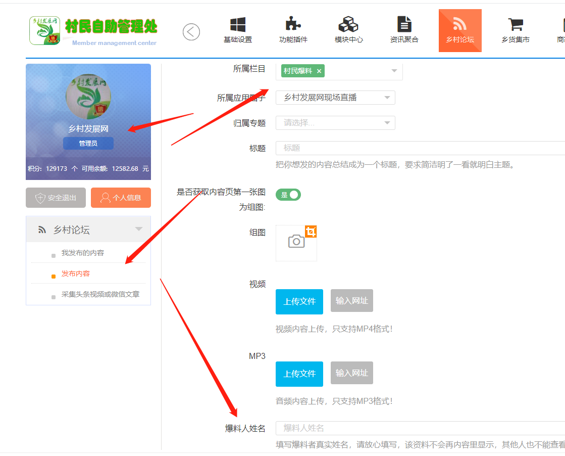Click the back arrow circle icon

(191, 32)
